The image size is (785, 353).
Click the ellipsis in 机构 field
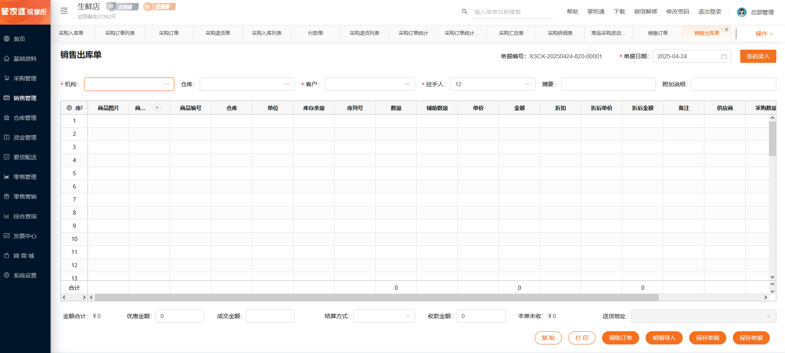[x=166, y=84]
